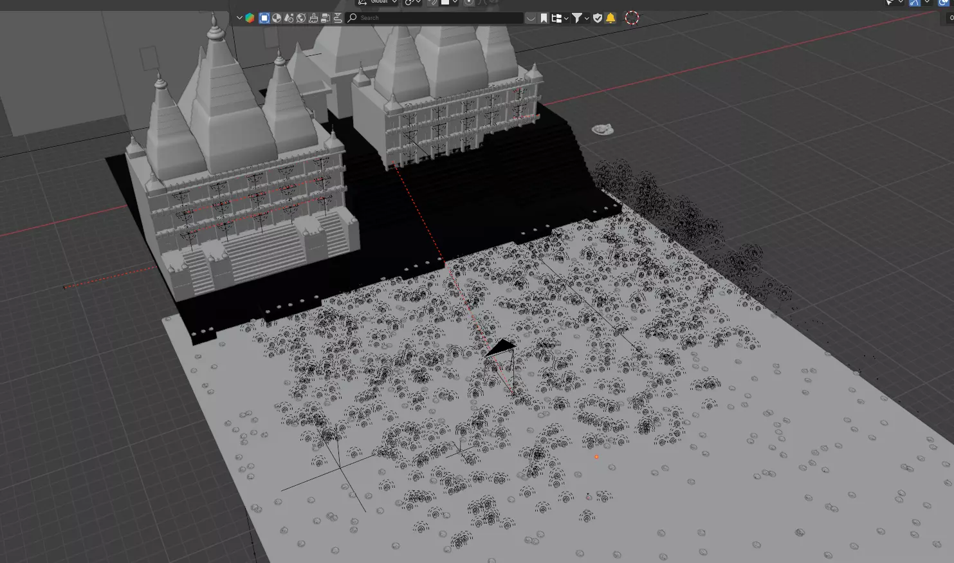The width and height of the screenshot is (954, 563).
Task: Click the shield checkmark icon
Action: click(x=598, y=18)
